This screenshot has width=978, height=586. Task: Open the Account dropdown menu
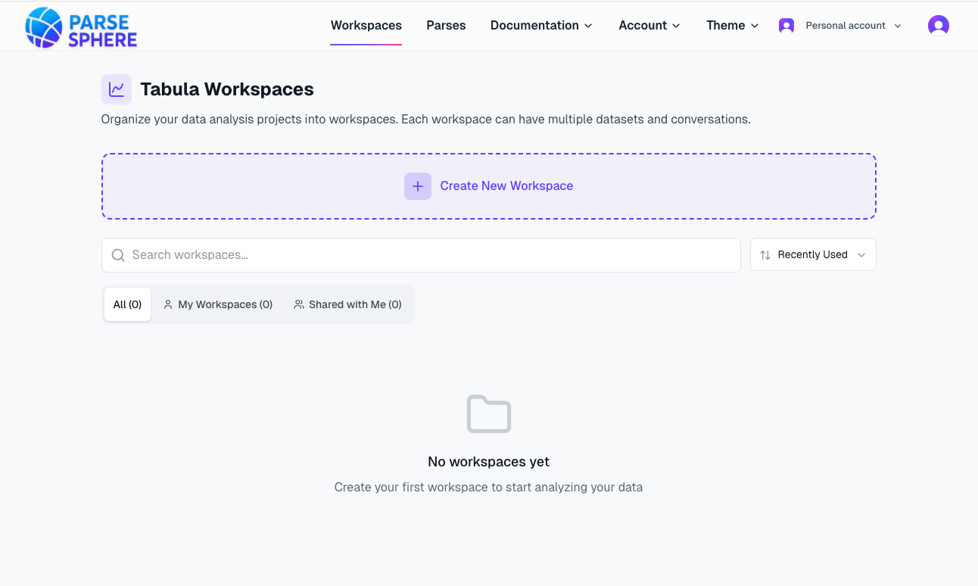649,26
